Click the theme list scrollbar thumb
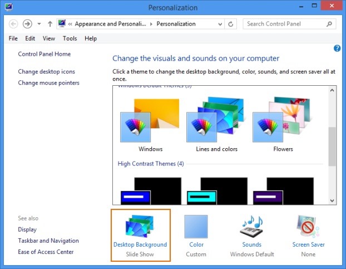 [332, 146]
